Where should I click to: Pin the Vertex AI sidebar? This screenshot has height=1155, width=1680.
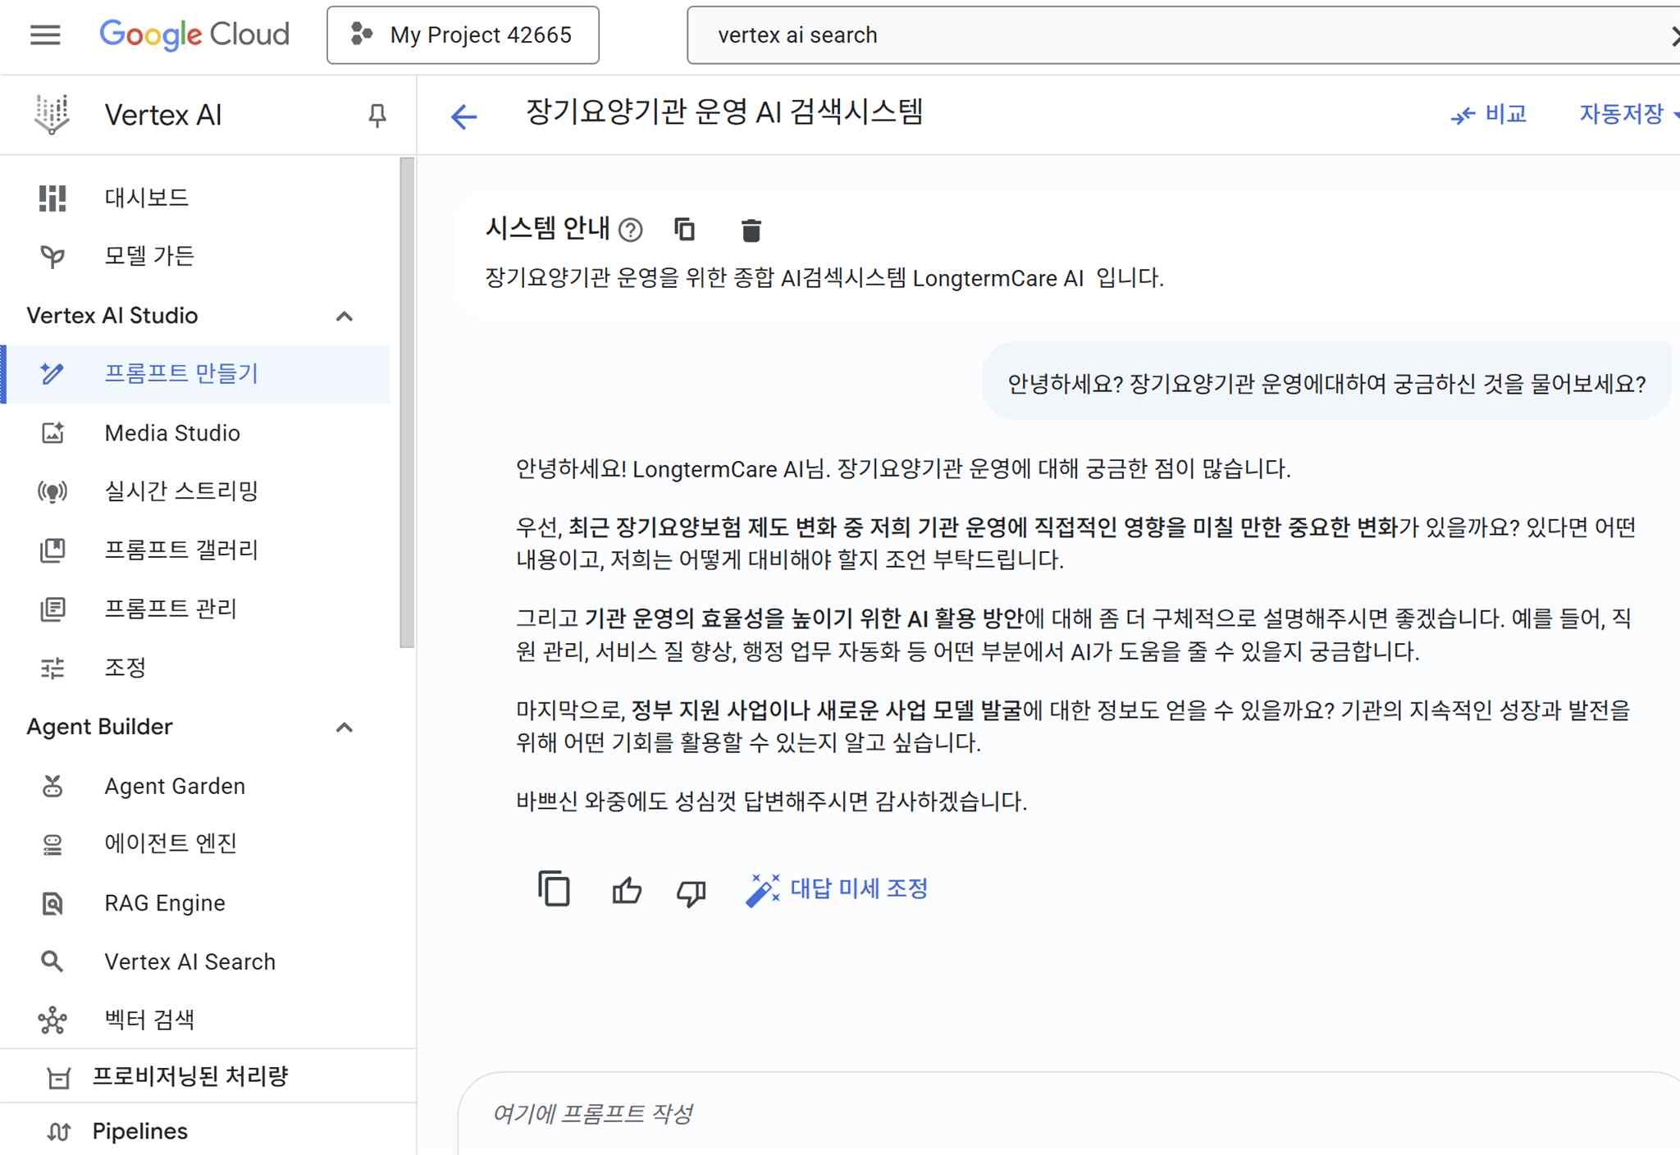point(377,116)
